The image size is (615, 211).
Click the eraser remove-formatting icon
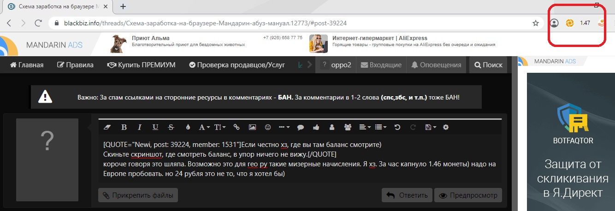[x=108, y=127]
